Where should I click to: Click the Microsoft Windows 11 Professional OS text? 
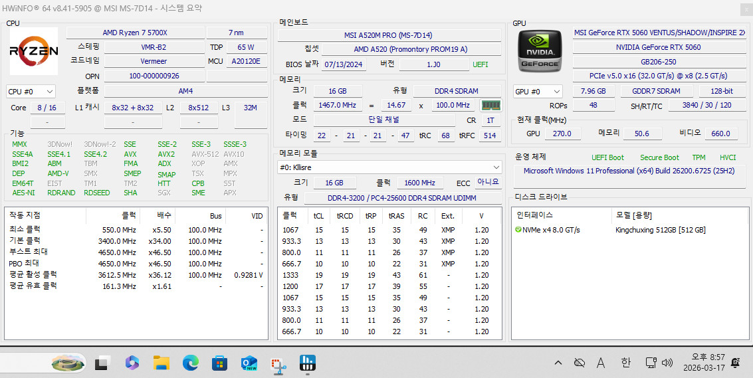click(x=629, y=171)
